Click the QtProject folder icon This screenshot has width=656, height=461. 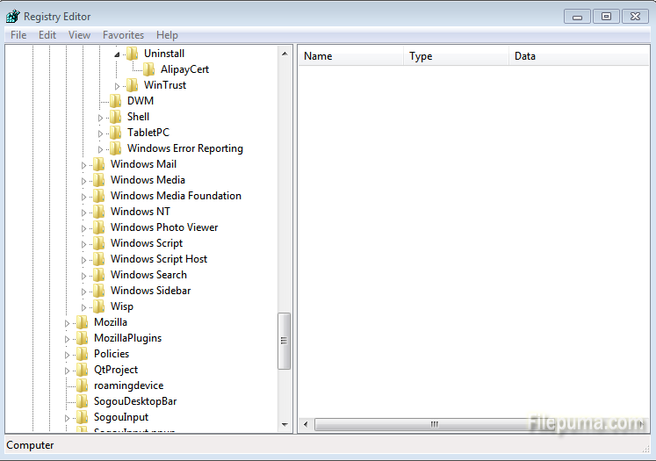pyautogui.click(x=83, y=370)
